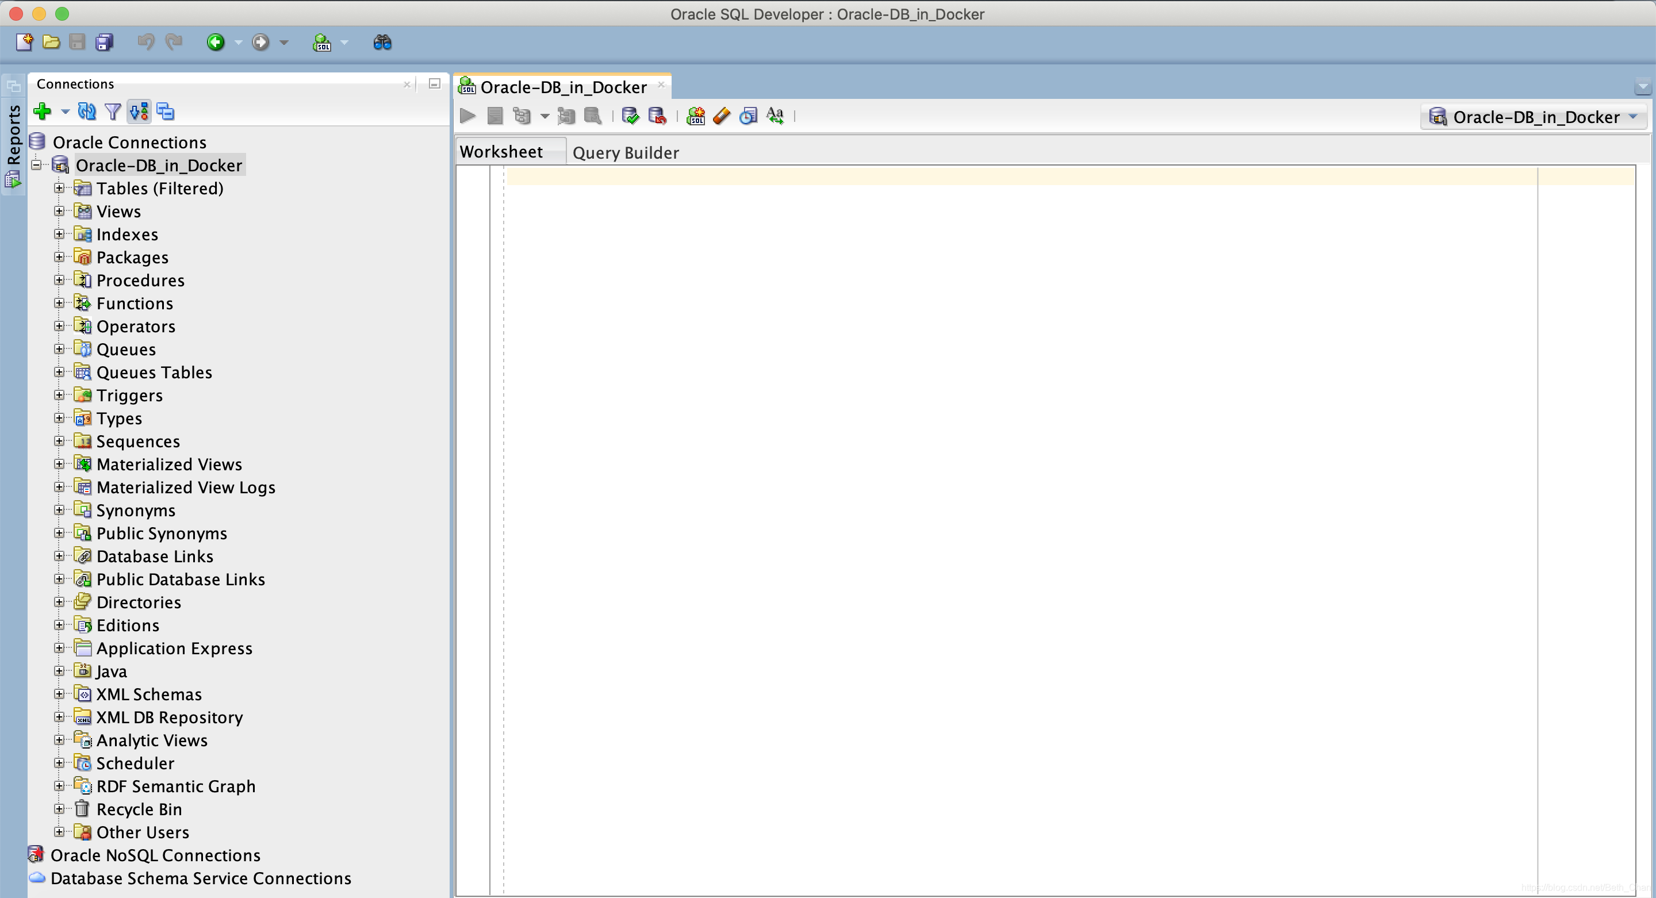
Task: Click the Save File icon in toolbar
Action: point(76,41)
